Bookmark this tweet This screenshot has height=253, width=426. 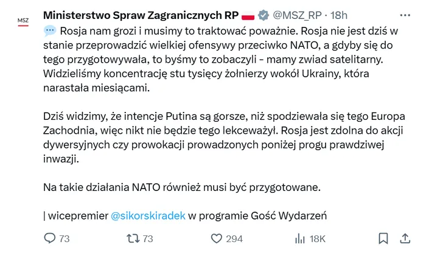pos(383,238)
